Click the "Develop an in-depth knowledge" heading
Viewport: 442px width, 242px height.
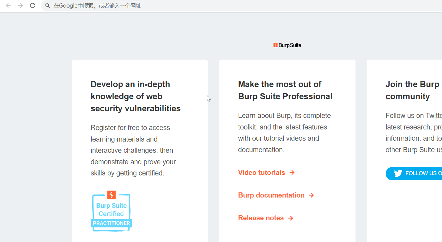point(136,96)
